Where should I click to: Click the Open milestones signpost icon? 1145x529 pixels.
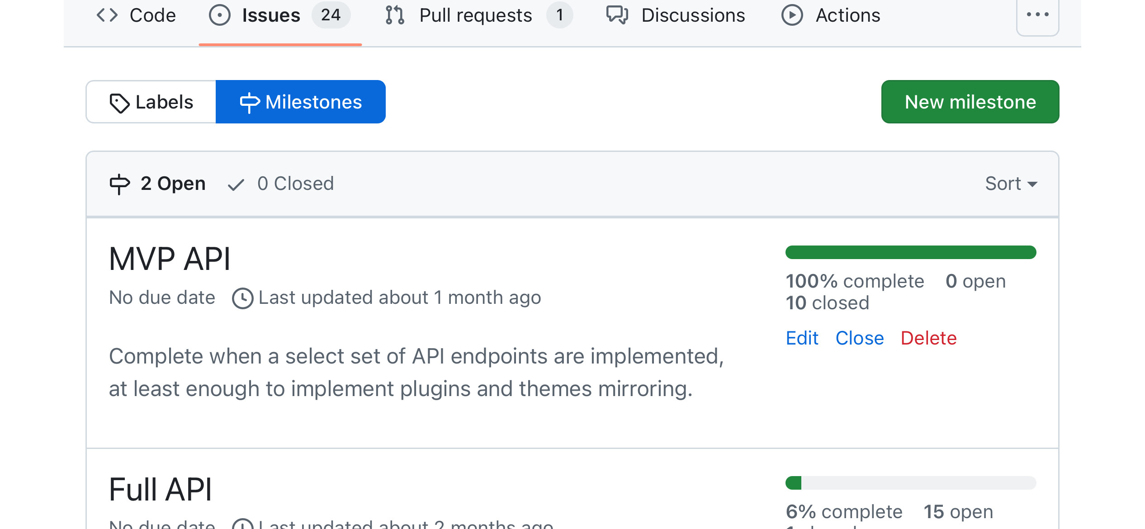(x=120, y=184)
